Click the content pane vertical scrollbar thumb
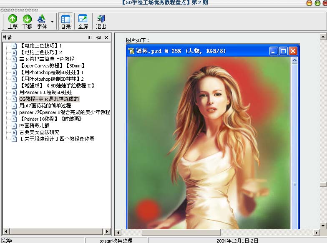This screenshot has width=327, height=243. [323, 185]
